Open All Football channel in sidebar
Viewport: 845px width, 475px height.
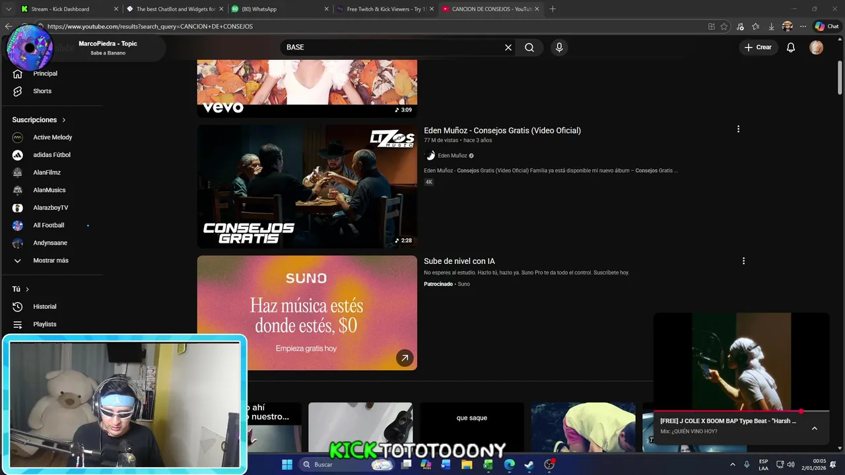coord(49,225)
